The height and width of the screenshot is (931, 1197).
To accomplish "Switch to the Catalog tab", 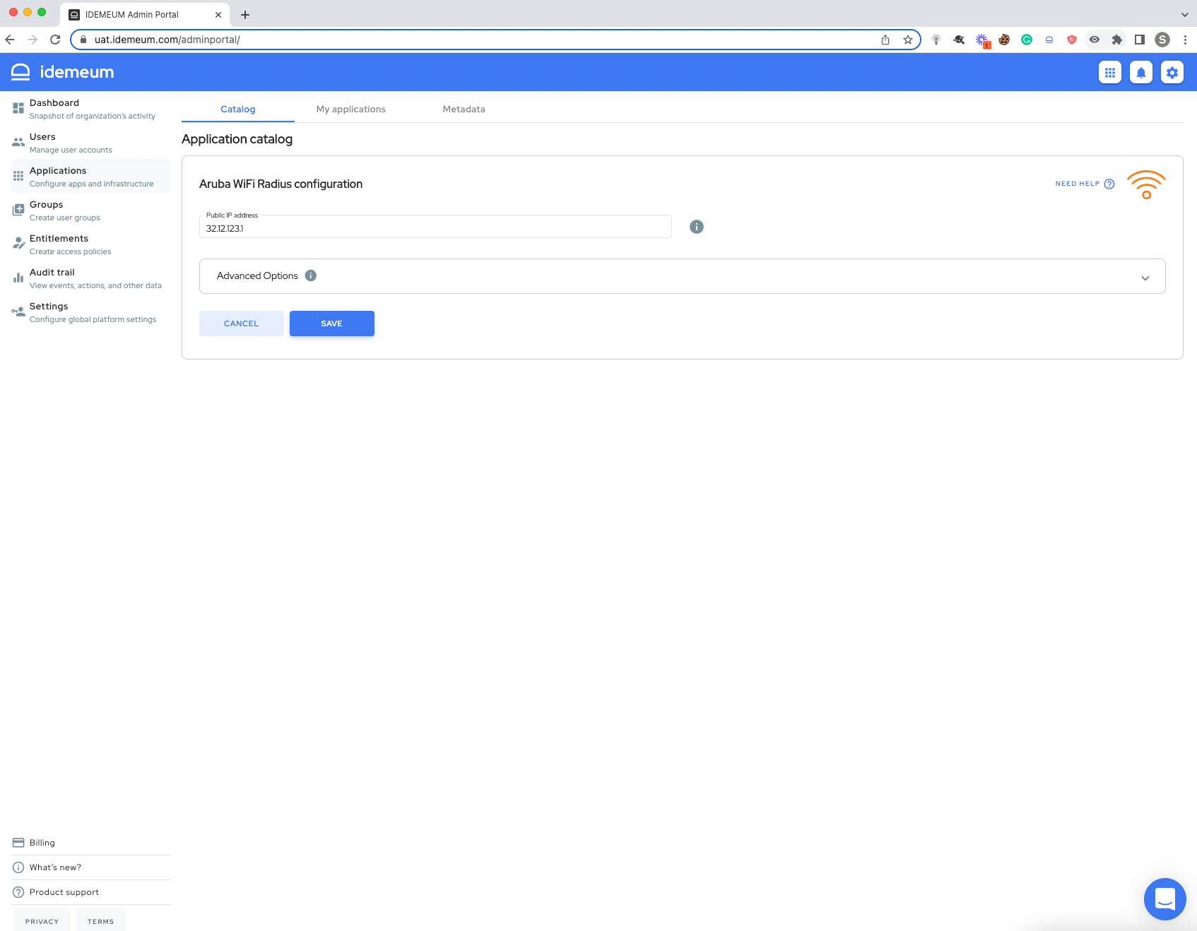I will click(x=238, y=109).
